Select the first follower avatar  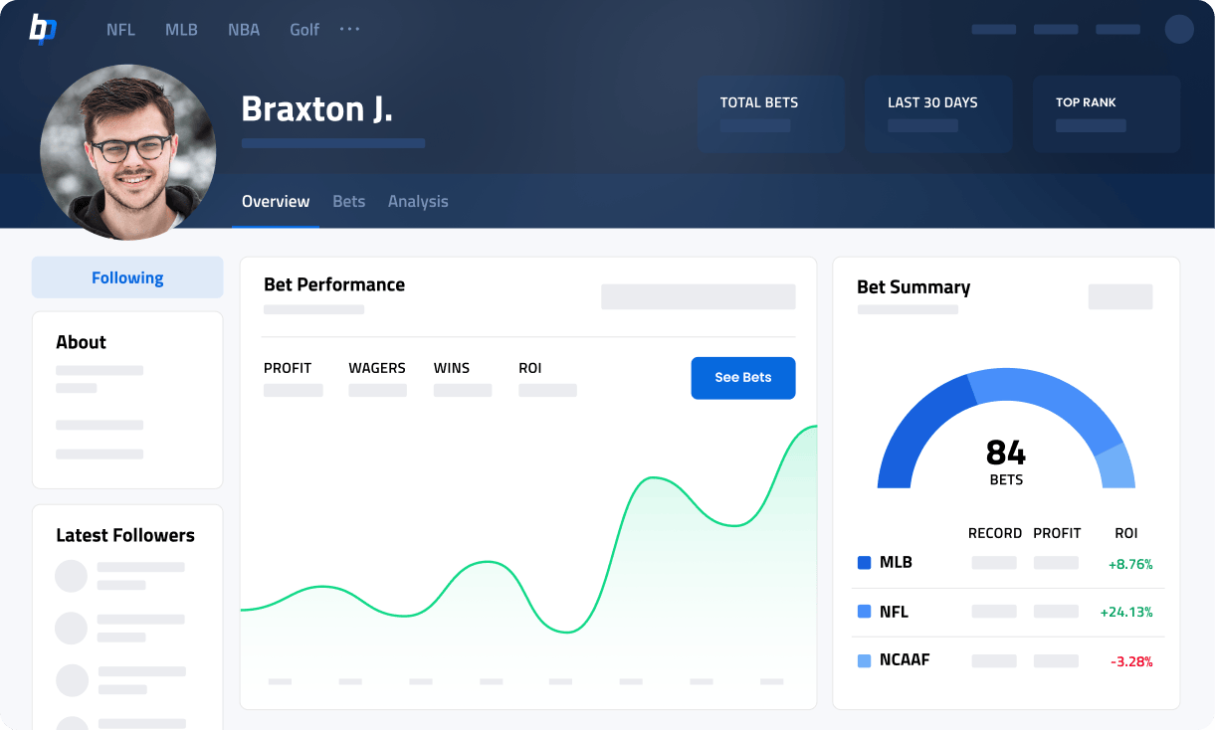tap(72, 576)
